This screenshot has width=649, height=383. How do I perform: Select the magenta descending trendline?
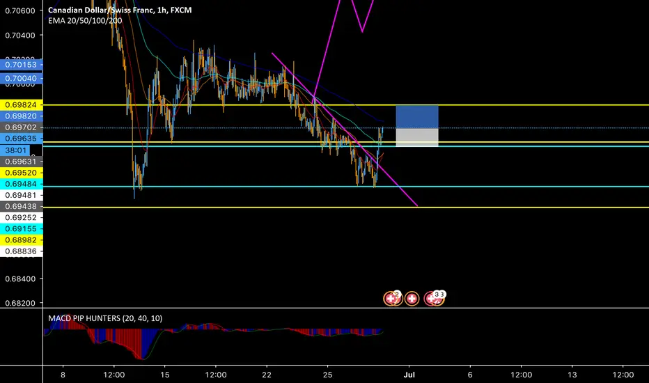coord(345,130)
